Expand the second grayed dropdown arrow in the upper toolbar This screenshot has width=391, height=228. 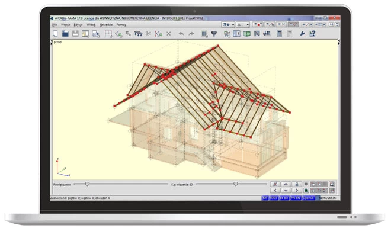pos(248,24)
